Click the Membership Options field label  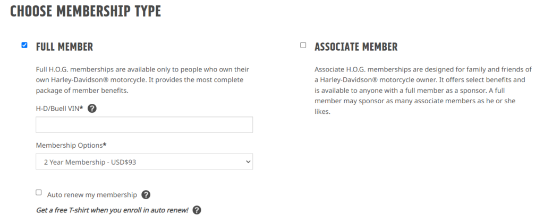click(71, 145)
